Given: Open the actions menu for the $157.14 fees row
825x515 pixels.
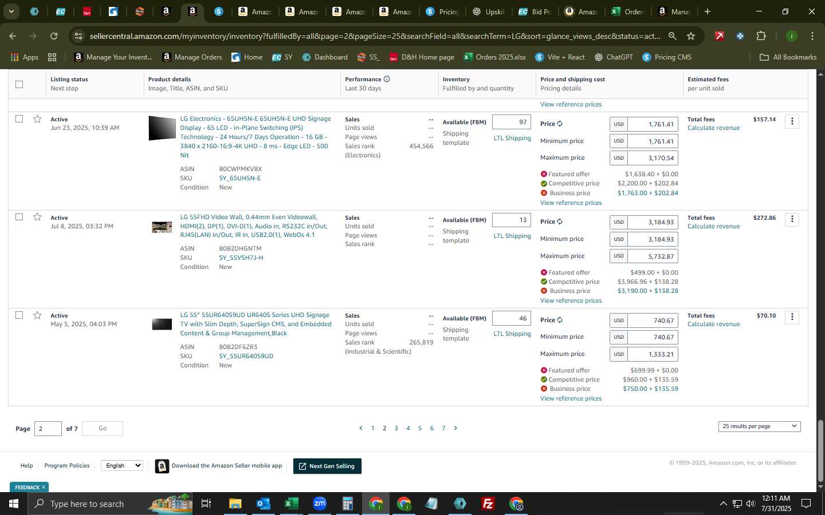Looking at the screenshot, I should (x=792, y=121).
